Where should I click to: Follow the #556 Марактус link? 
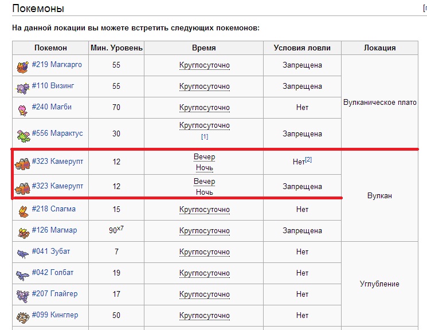pyautogui.click(x=57, y=133)
